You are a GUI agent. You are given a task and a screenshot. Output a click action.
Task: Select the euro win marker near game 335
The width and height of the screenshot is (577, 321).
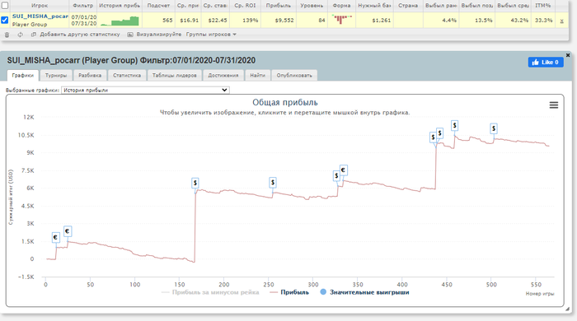pyautogui.click(x=344, y=170)
